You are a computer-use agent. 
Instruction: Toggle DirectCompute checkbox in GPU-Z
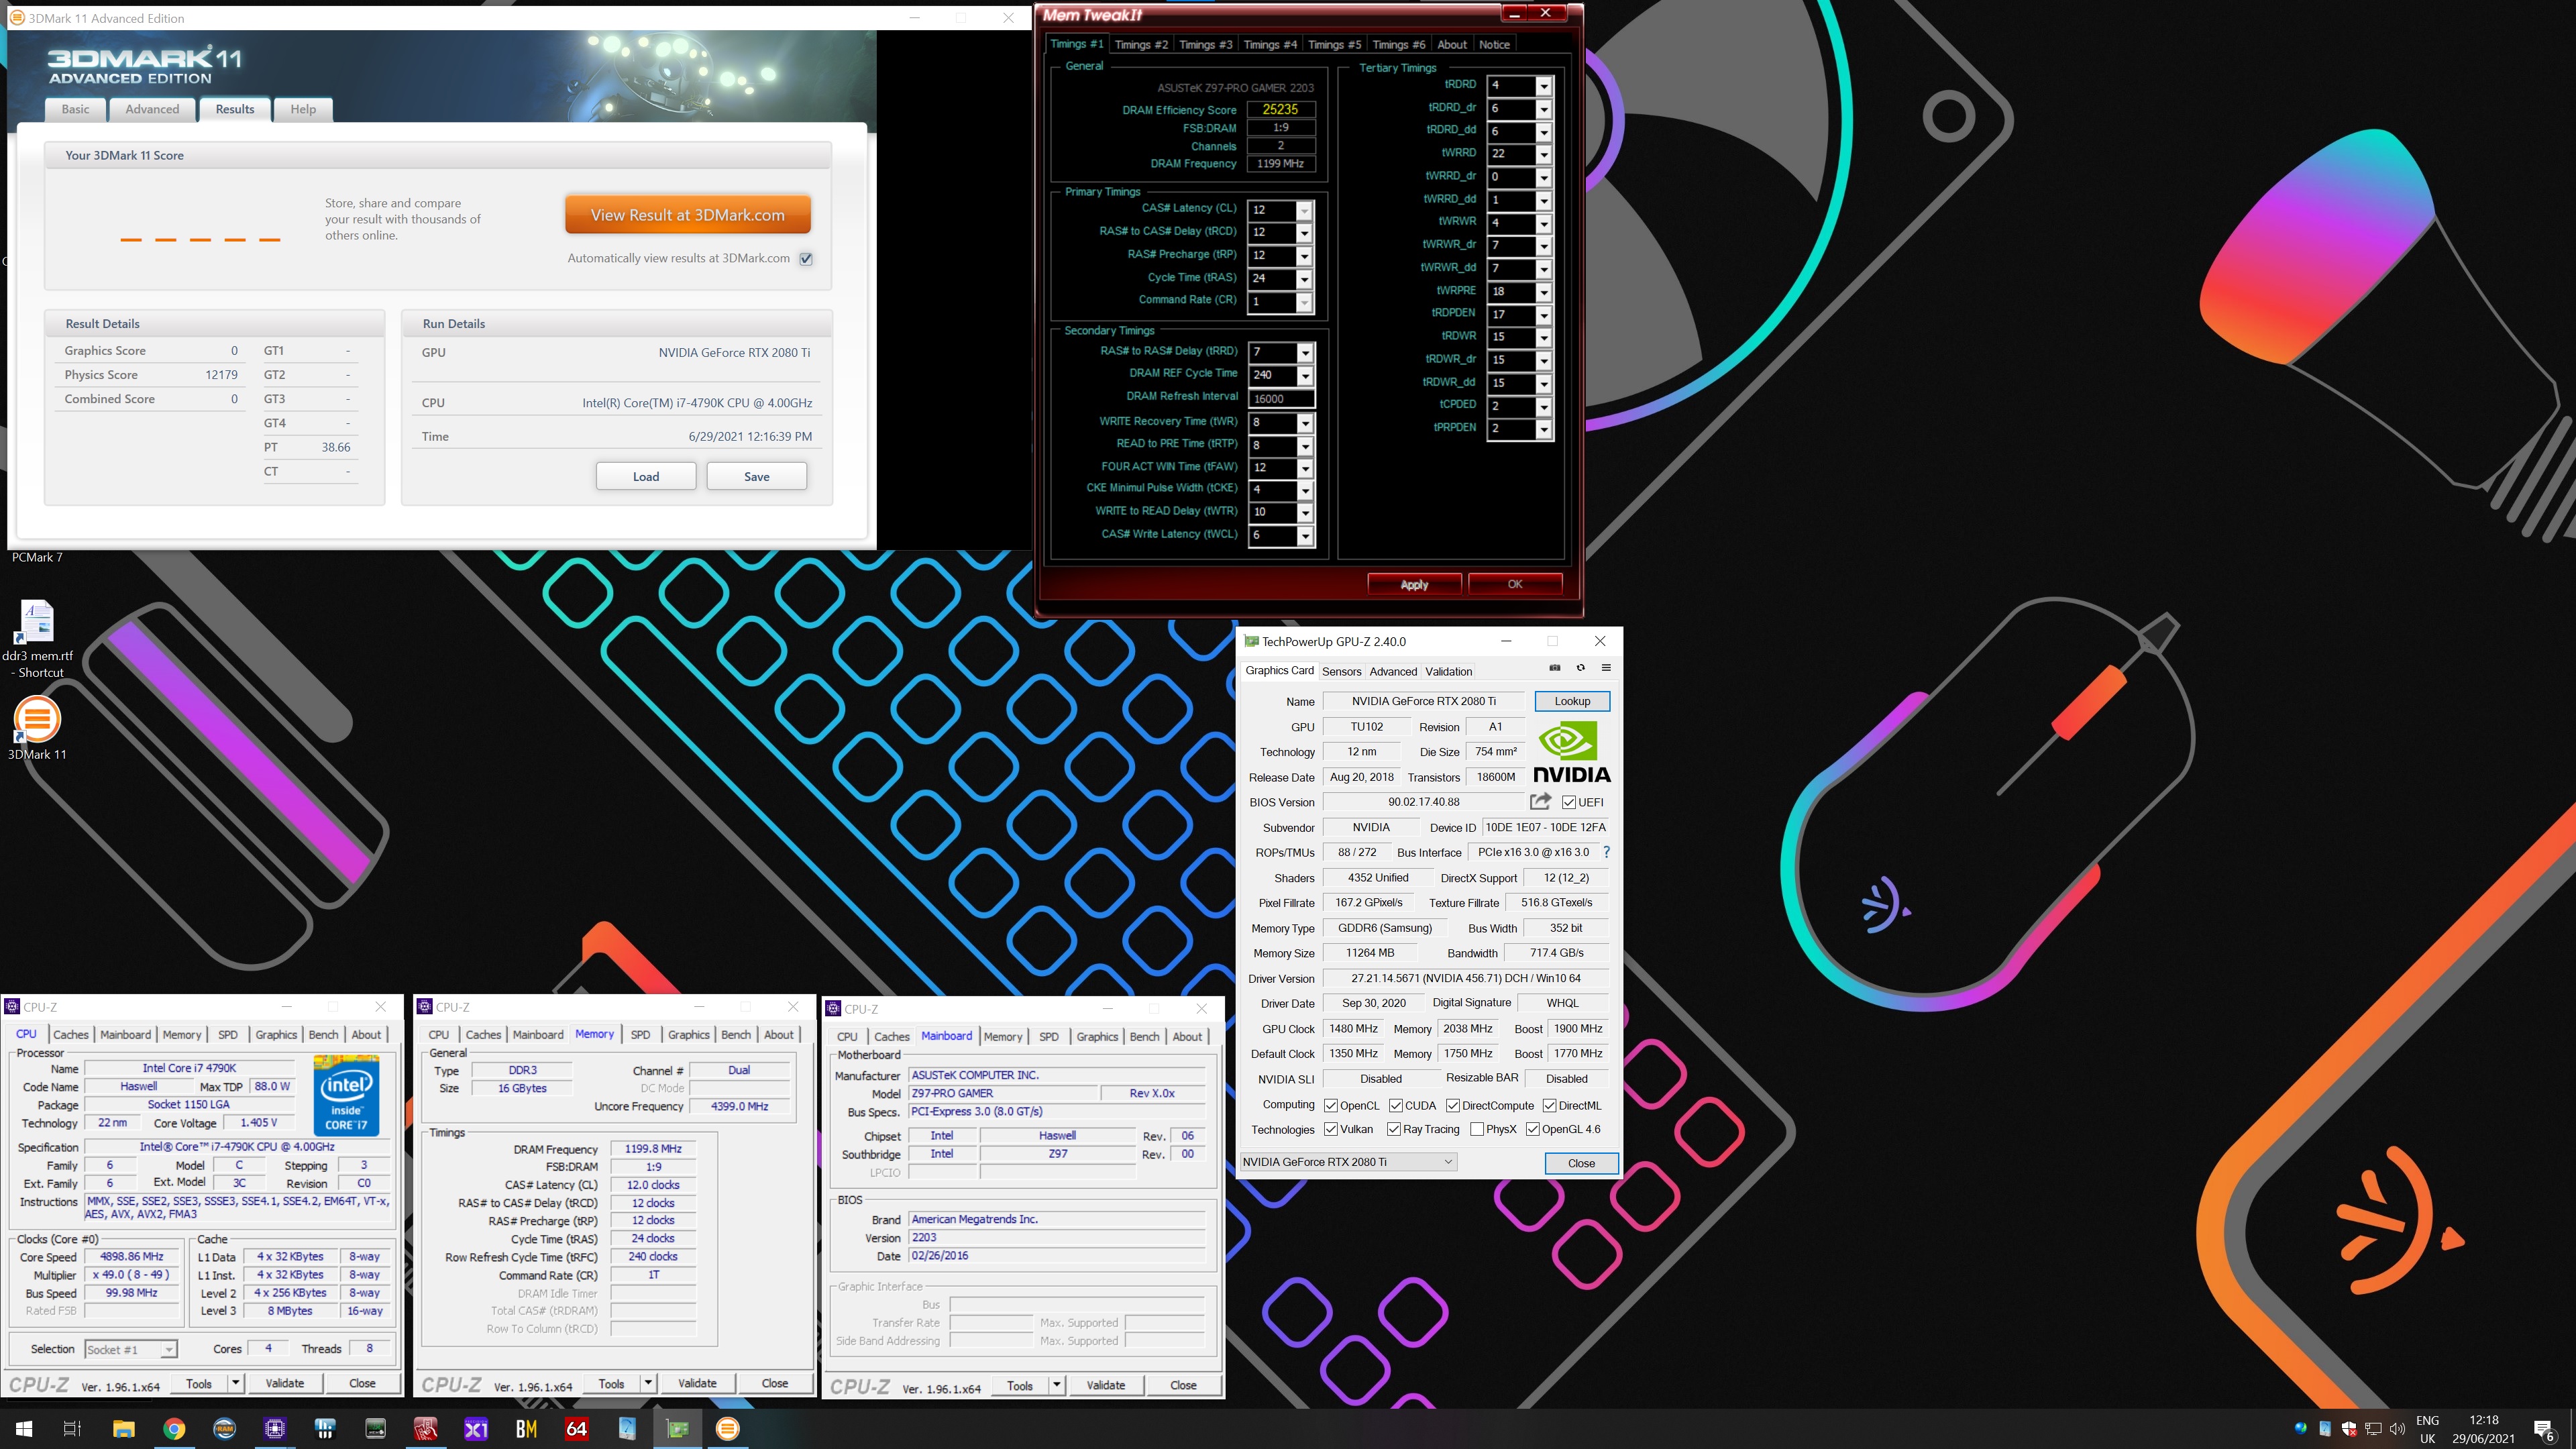(1453, 1105)
